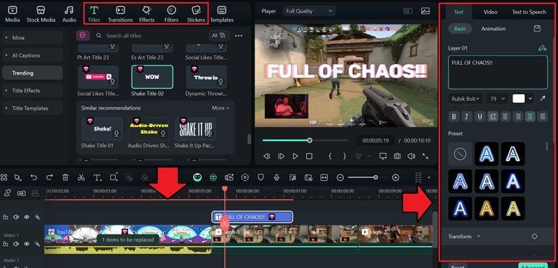
Task: Add text with the timeline T tool
Action: pyautogui.click(x=97, y=177)
